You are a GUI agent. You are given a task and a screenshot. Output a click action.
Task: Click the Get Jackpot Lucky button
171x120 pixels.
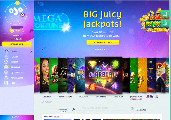(x=103, y=42)
